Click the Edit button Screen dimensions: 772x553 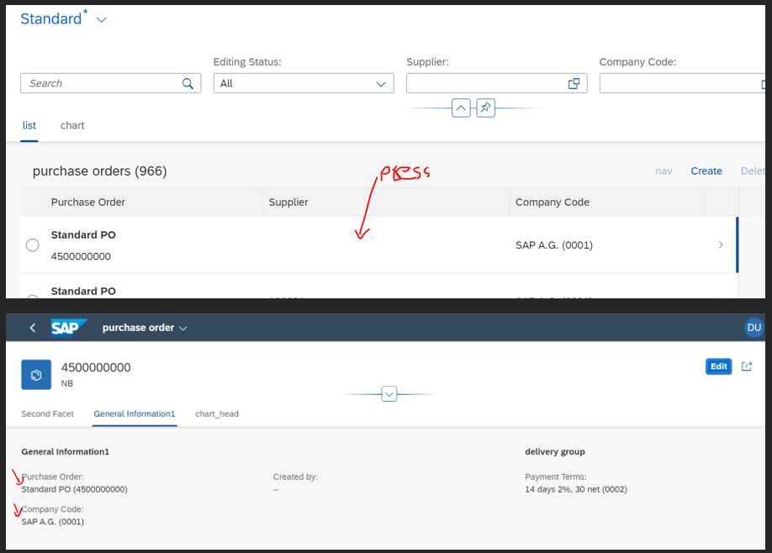click(x=718, y=366)
